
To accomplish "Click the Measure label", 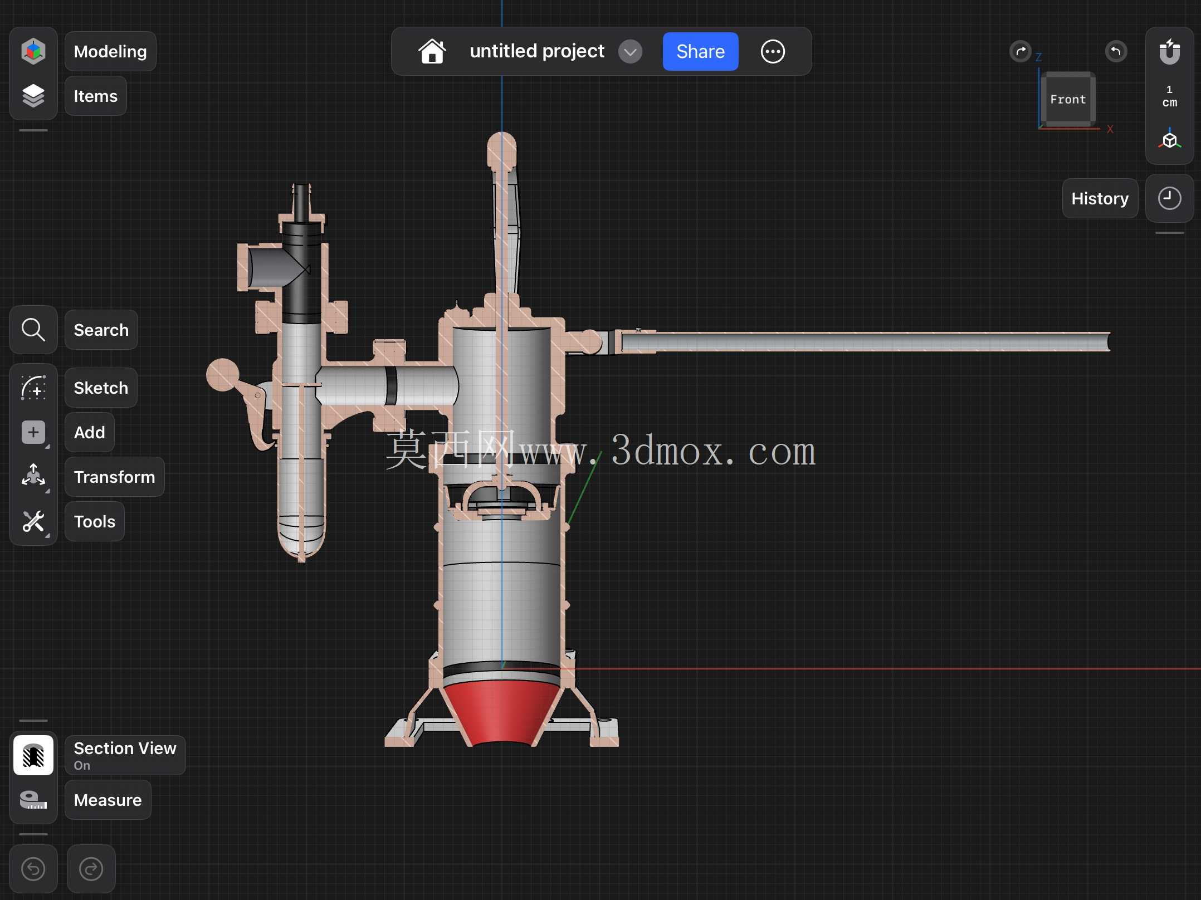I will [108, 800].
